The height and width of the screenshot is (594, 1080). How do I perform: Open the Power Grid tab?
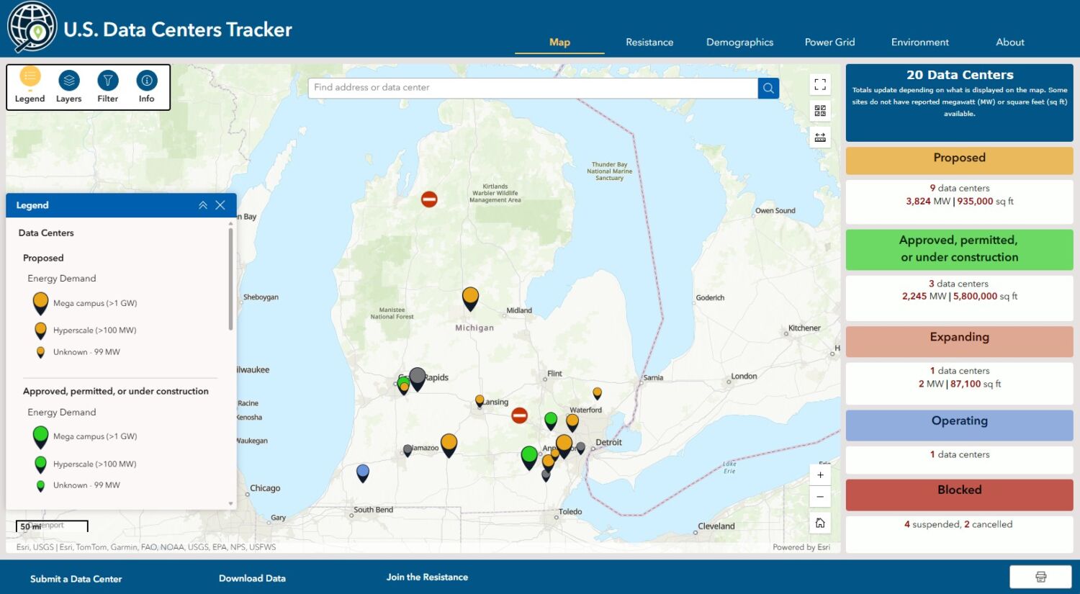tap(829, 42)
